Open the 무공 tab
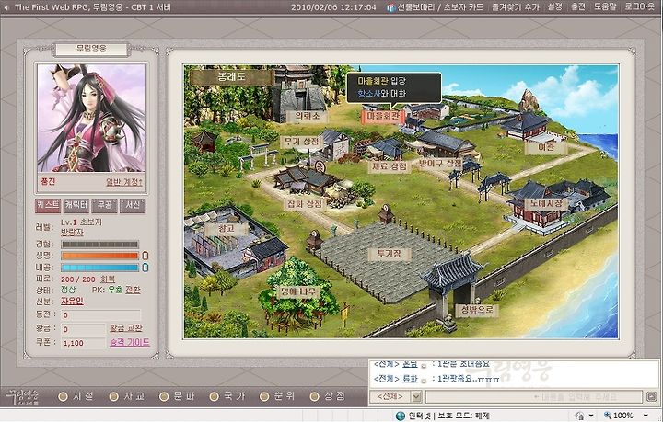Image resolution: width=663 pixels, height=422 pixels. pos(104,206)
